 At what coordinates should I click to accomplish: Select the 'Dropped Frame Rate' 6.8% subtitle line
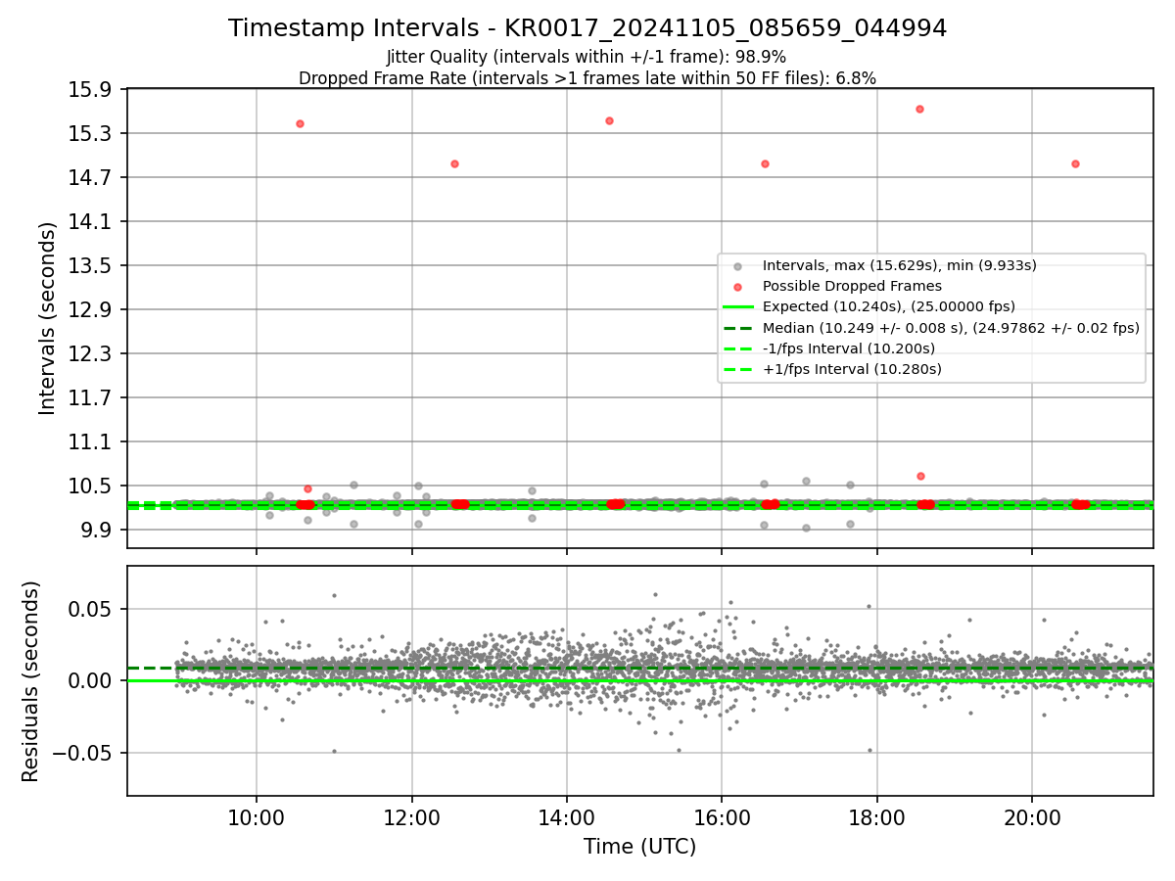[587, 77]
